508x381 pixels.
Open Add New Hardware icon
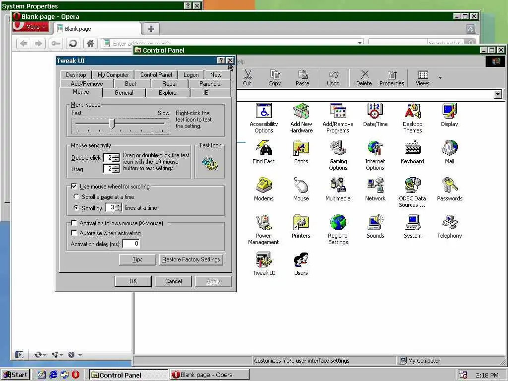coord(301,118)
